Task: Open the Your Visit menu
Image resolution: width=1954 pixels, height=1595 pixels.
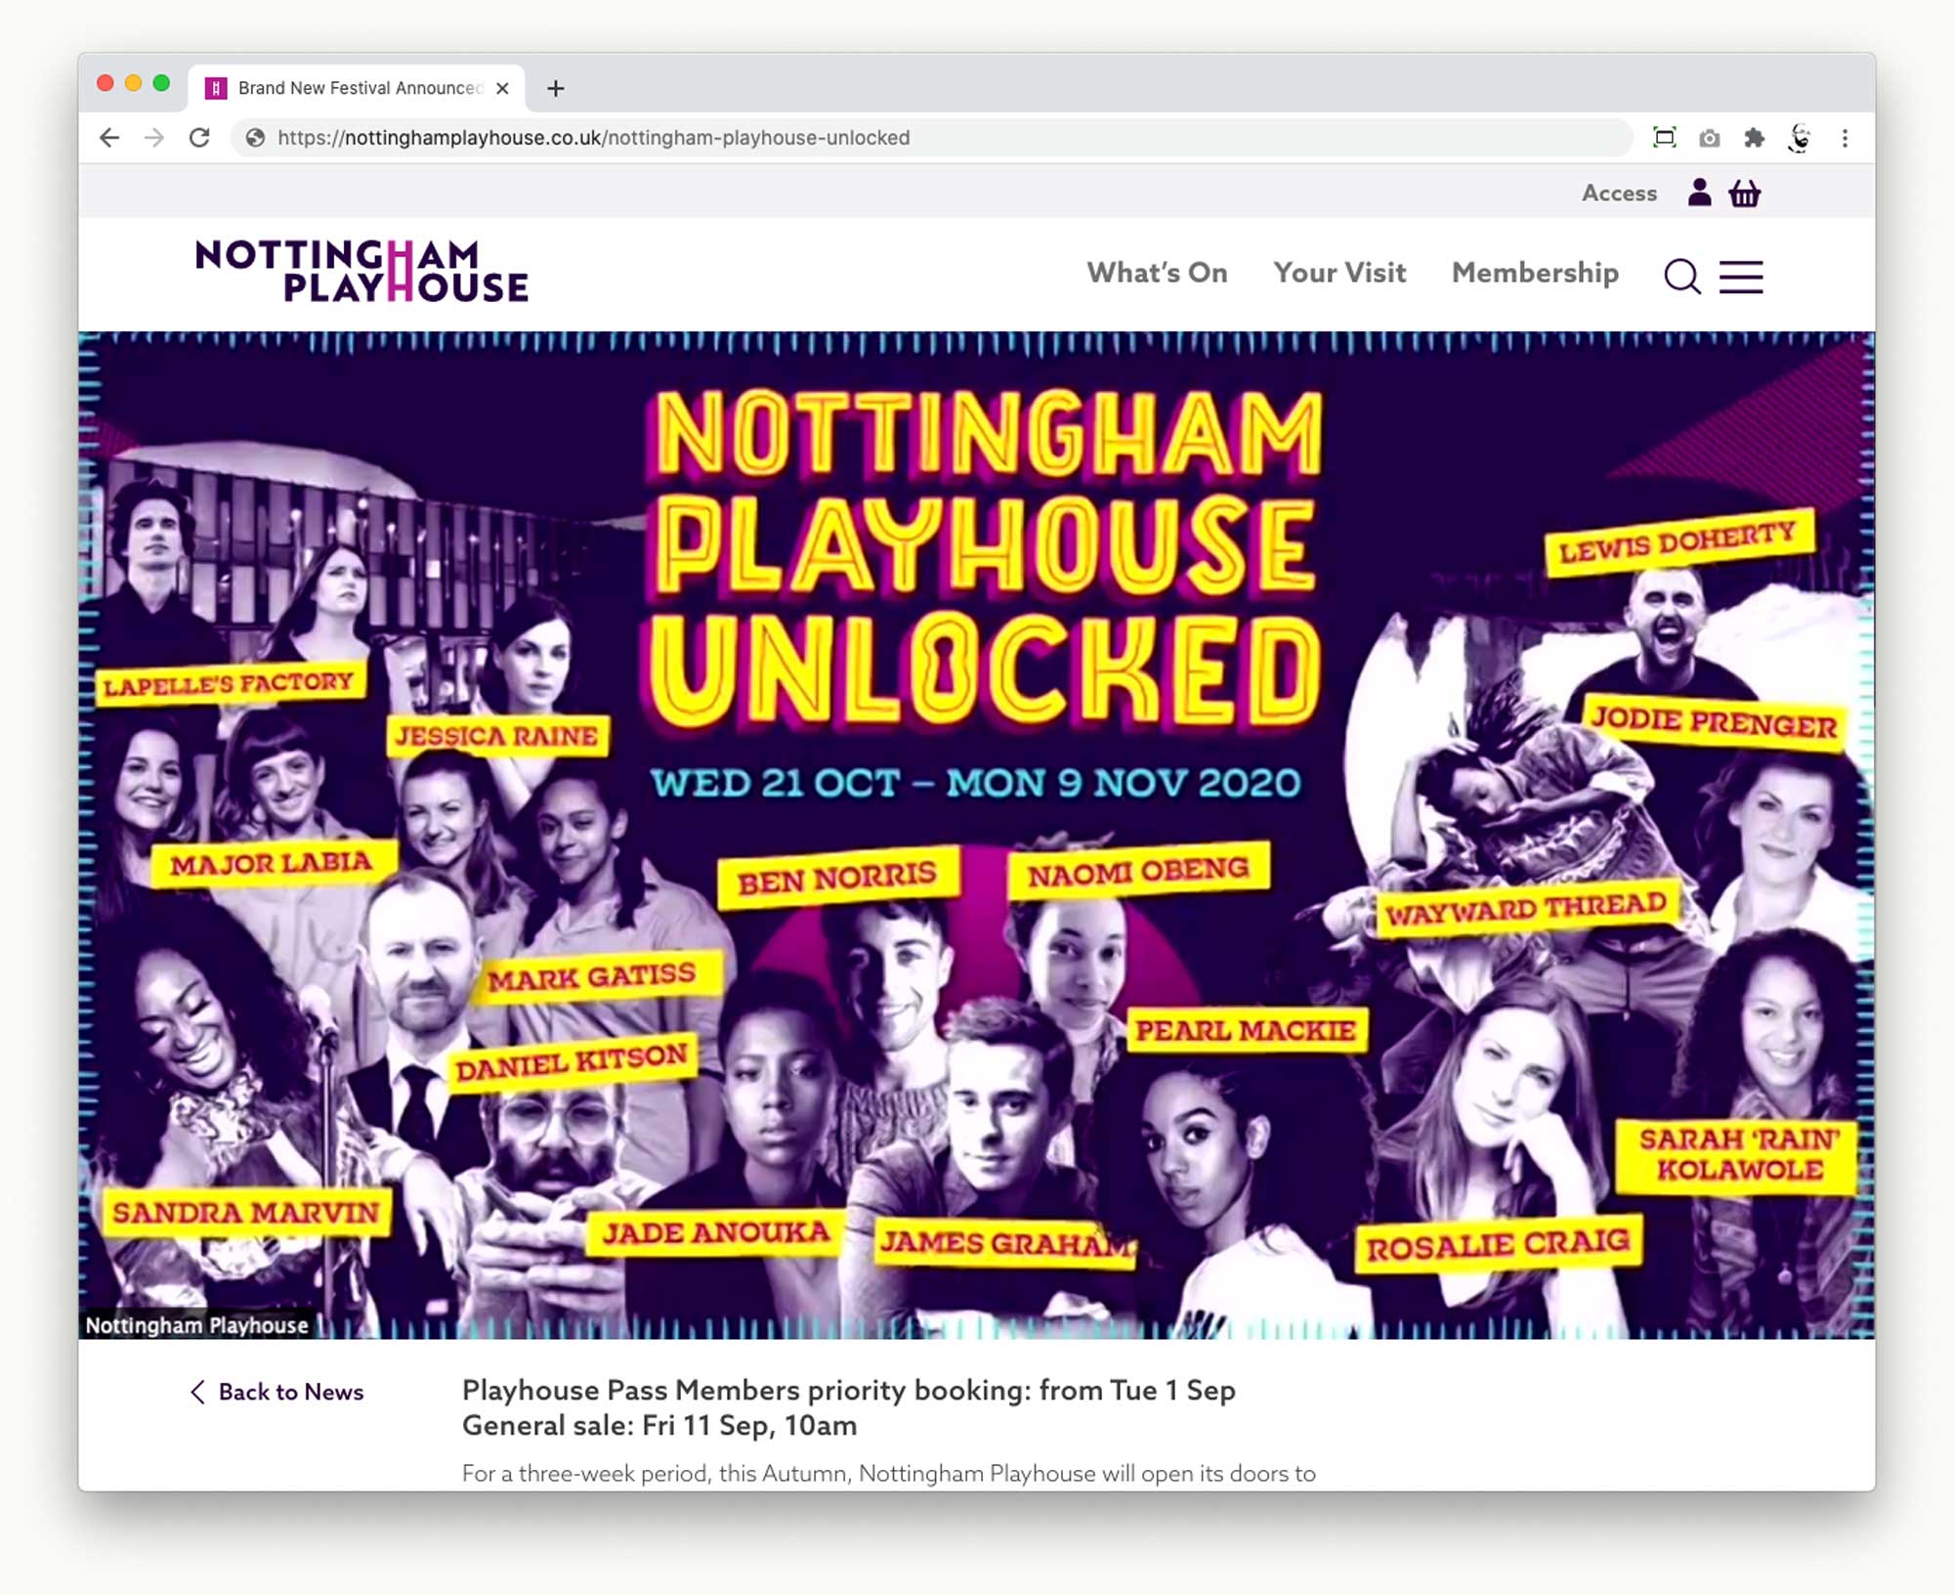Action: click(x=1339, y=273)
